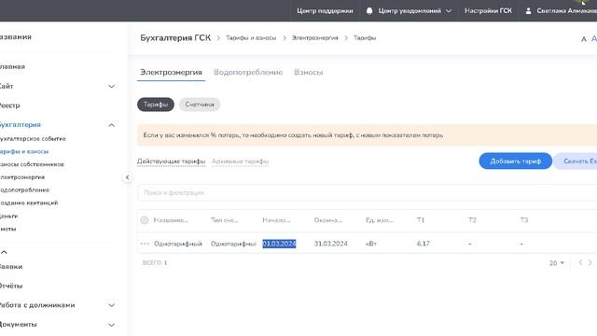This screenshot has width=597, height=336.
Task: Go to the next table page
Action: 590,262
